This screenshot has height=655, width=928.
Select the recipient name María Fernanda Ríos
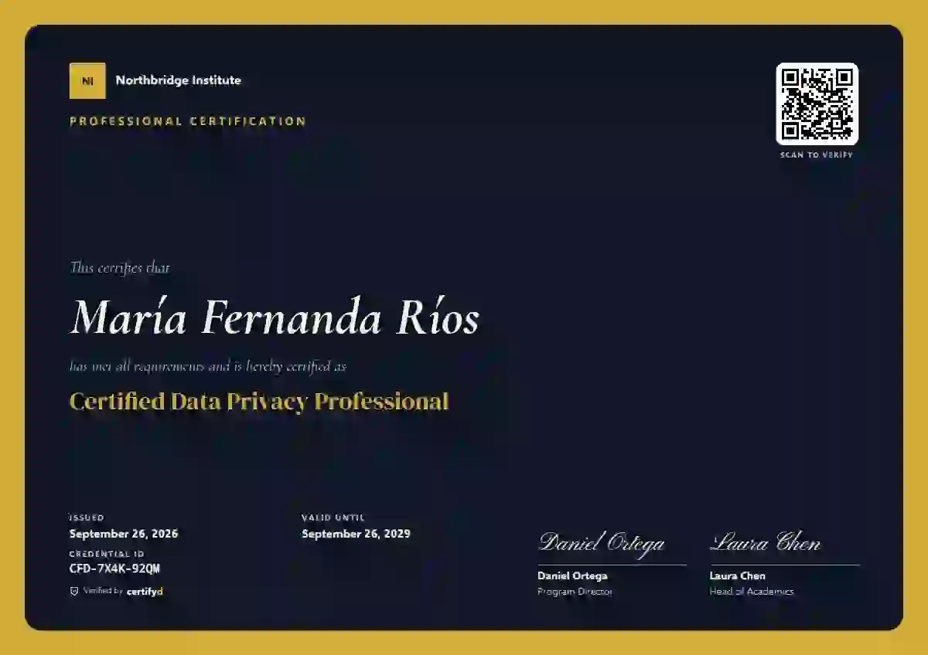(275, 317)
